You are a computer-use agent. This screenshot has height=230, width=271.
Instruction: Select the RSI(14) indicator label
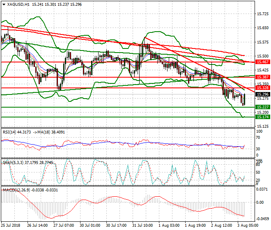click(9, 132)
